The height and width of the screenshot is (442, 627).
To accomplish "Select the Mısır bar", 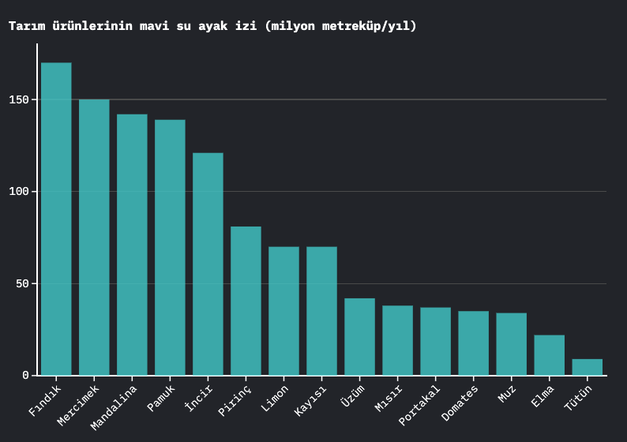I will [x=397, y=340].
